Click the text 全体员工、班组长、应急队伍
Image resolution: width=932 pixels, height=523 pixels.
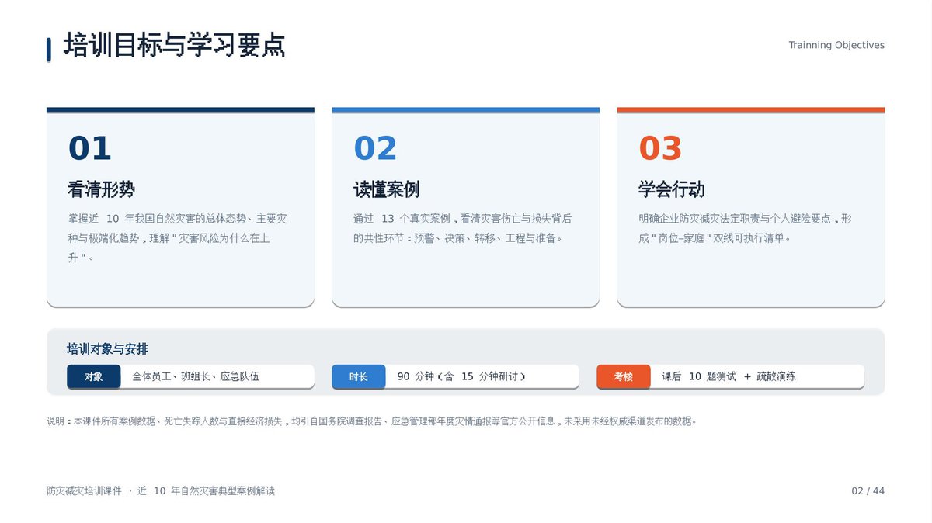pyautogui.click(x=196, y=376)
